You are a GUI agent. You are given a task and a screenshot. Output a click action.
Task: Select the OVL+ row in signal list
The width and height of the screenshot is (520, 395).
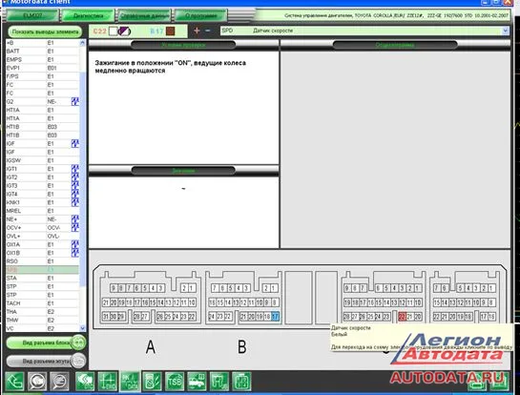[x=42, y=236]
